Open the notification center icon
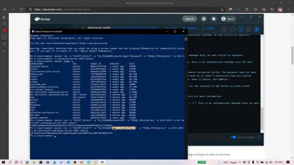The width and height of the screenshot is (294, 165). [288, 162]
